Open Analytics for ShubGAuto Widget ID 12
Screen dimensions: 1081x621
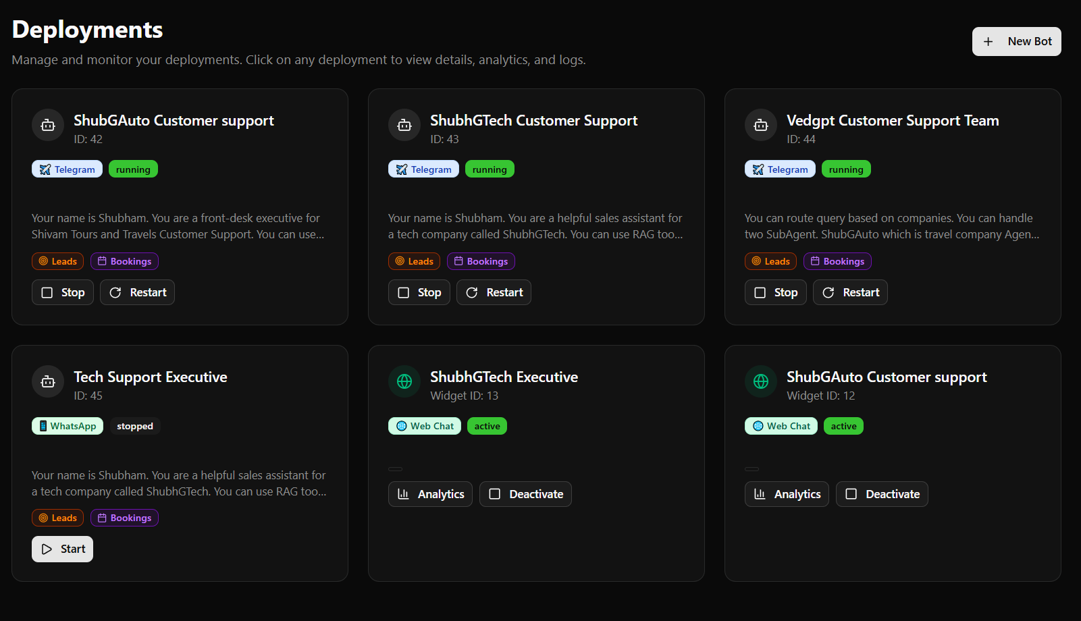click(x=787, y=494)
